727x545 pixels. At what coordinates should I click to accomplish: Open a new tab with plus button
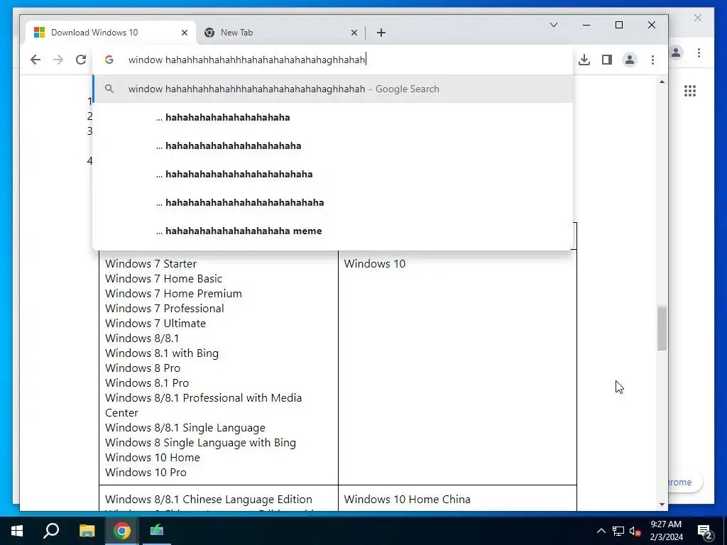click(381, 33)
